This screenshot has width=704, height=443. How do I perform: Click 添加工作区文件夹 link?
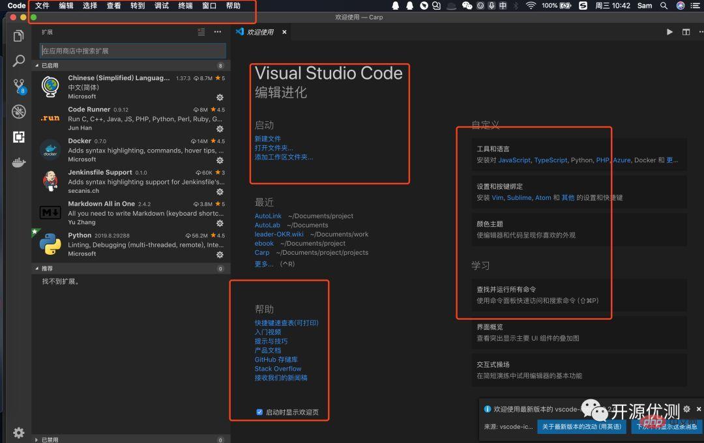pos(284,156)
